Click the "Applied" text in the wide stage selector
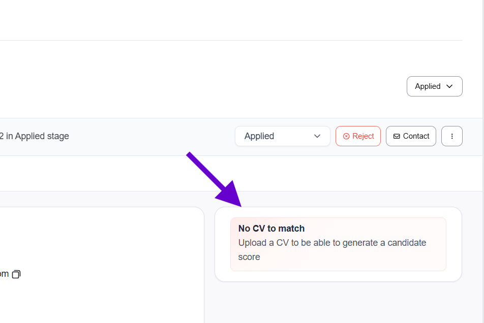Screen dimensions: 484x323 pyautogui.click(x=259, y=136)
